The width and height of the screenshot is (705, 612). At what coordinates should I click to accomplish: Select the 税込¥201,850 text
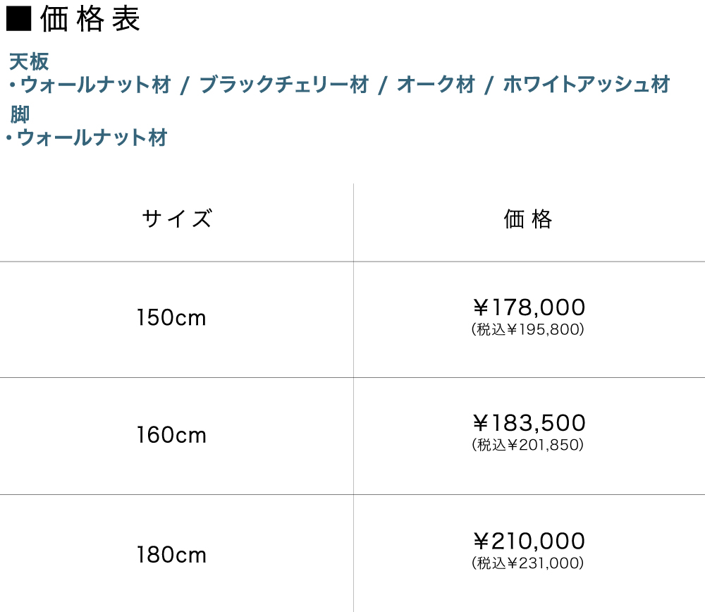click(x=528, y=445)
